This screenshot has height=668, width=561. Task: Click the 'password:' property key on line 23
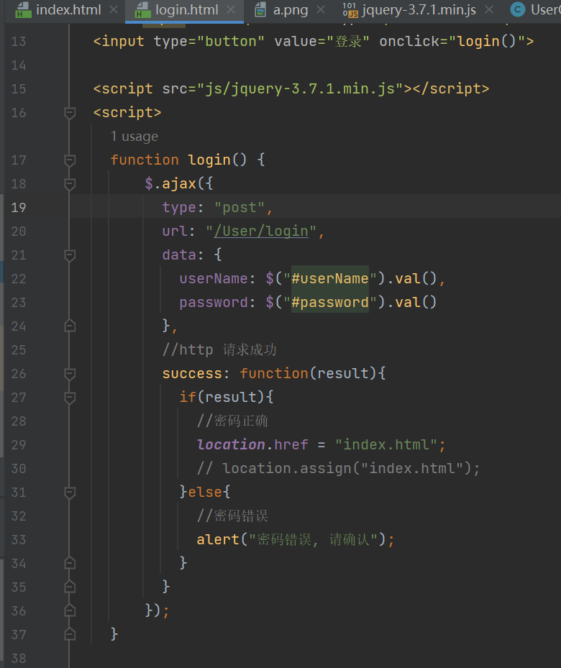click(217, 303)
